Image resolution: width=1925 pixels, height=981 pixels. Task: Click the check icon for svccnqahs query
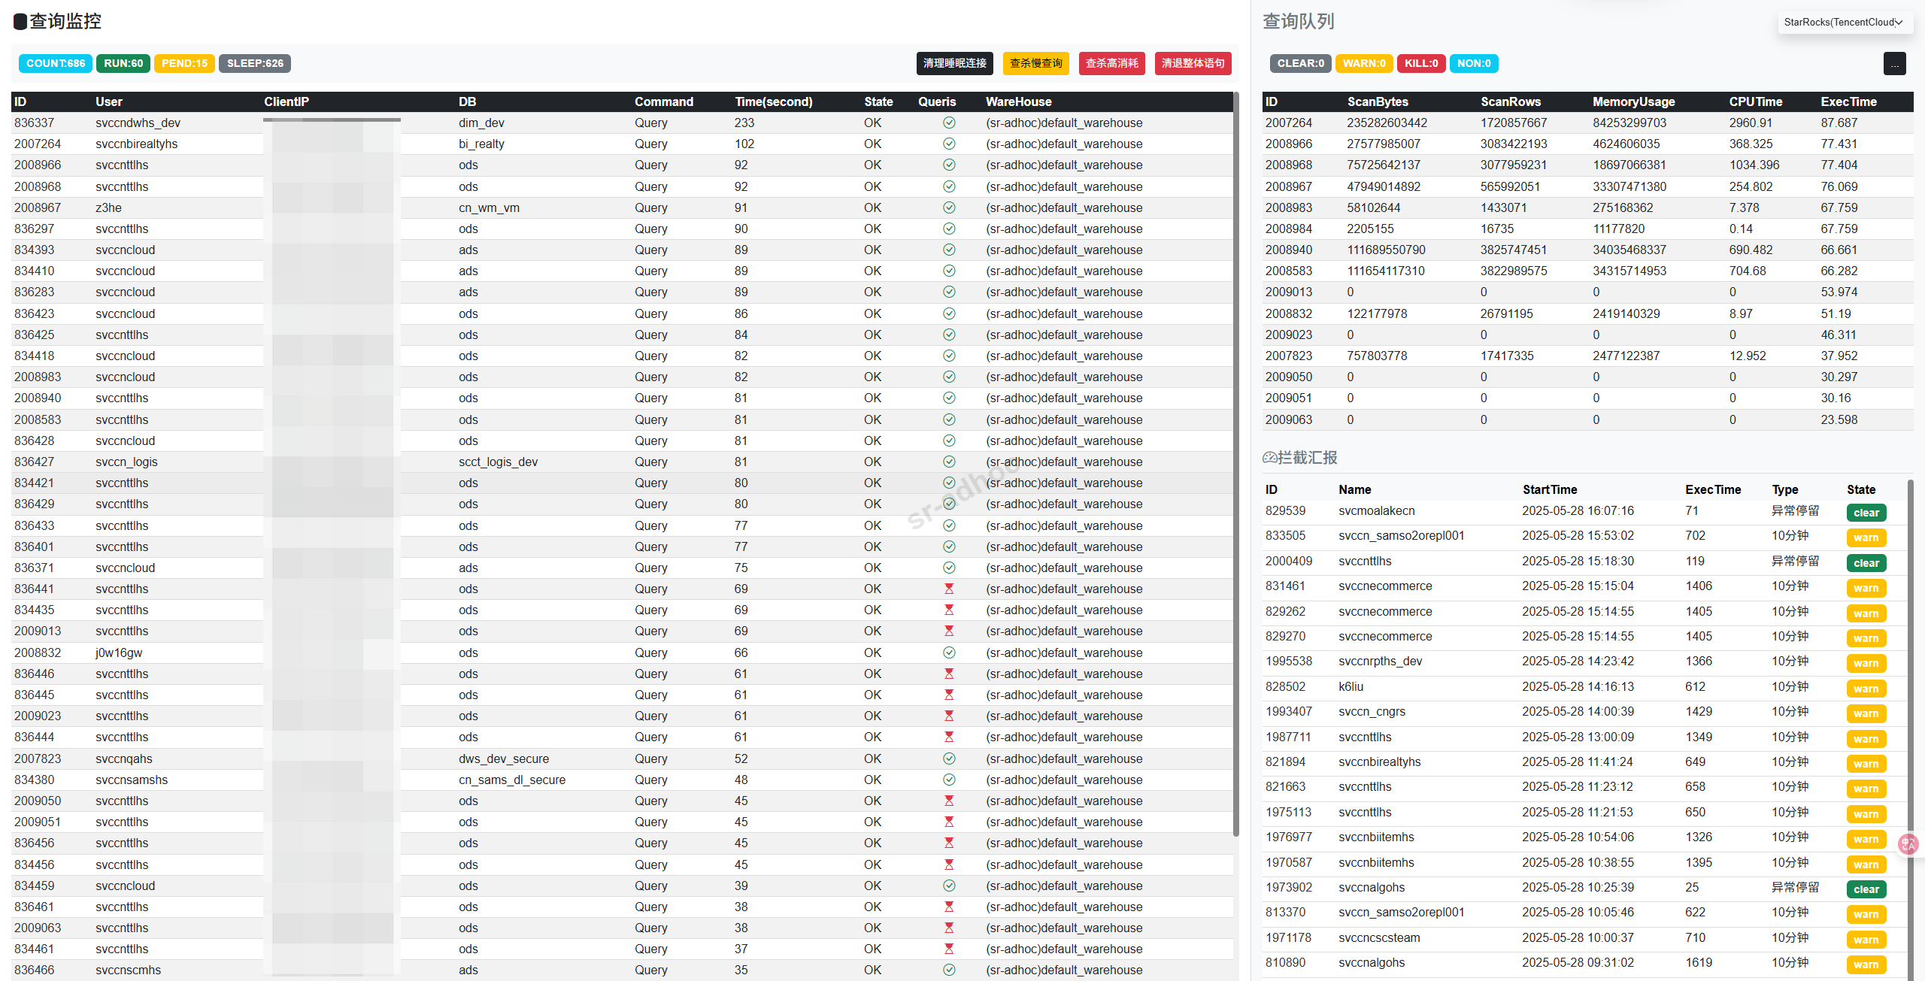click(949, 758)
